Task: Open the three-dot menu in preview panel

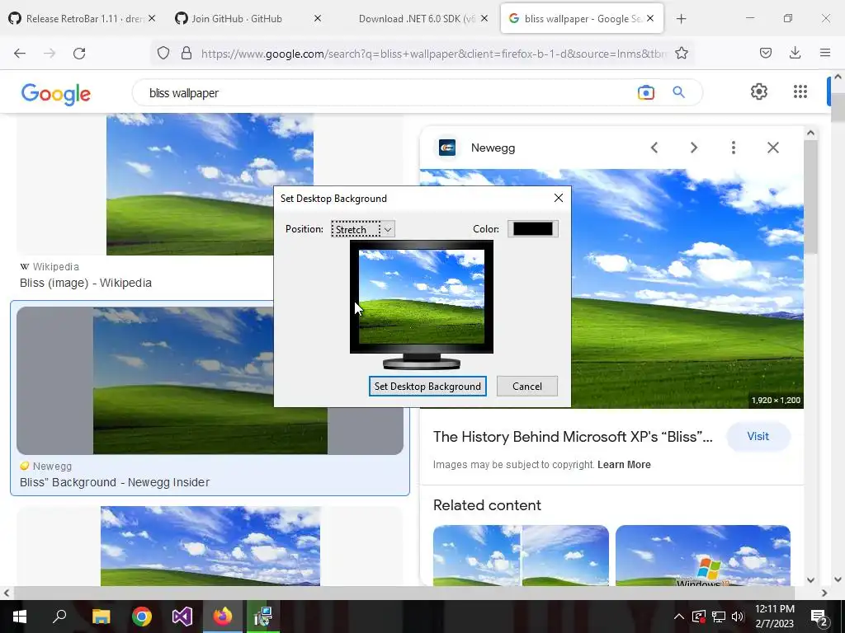Action: tap(734, 148)
